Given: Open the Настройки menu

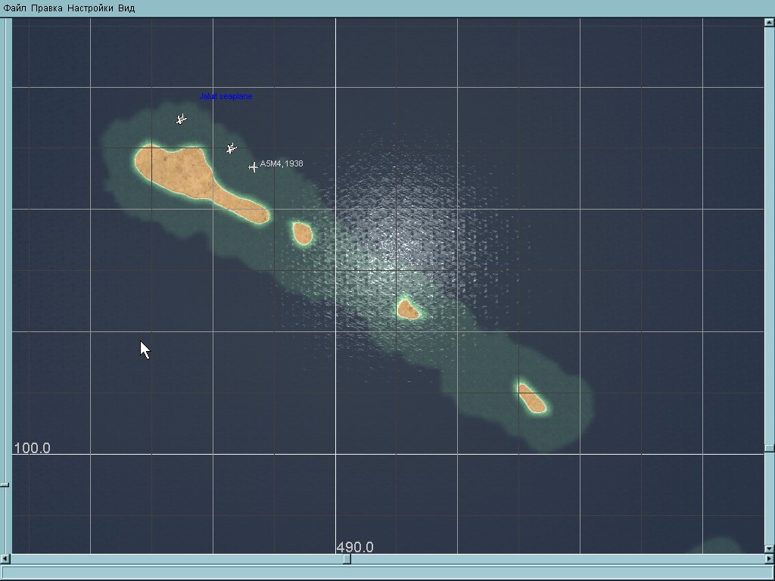Looking at the screenshot, I should tap(90, 8).
